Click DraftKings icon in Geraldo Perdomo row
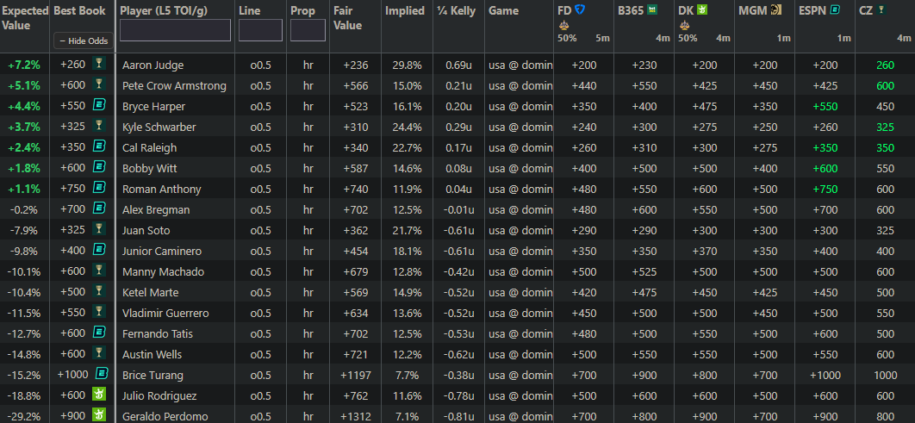 coord(99,415)
